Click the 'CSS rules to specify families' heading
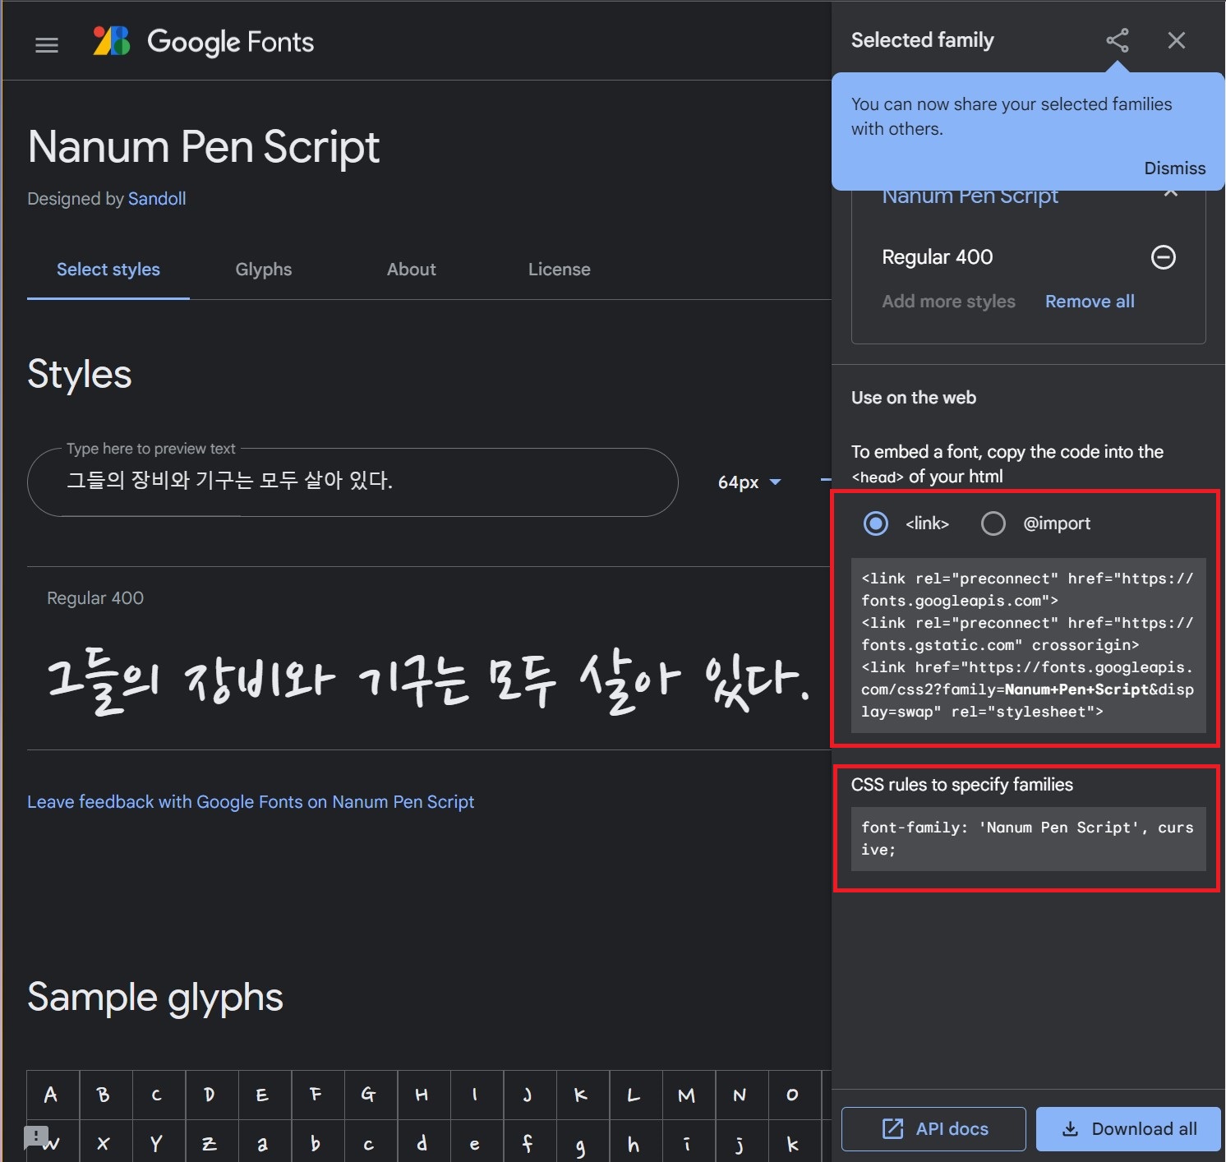This screenshot has height=1162, width=1226. pyautogui.click(x=962, y=785)
